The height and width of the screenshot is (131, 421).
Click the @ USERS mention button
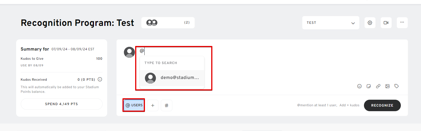point(134,105)
